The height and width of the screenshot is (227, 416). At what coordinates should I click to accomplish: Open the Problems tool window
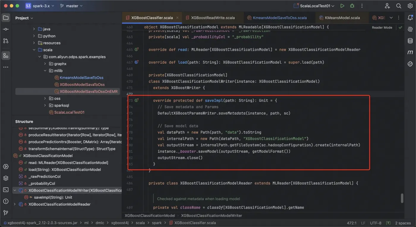click(6, 201)
